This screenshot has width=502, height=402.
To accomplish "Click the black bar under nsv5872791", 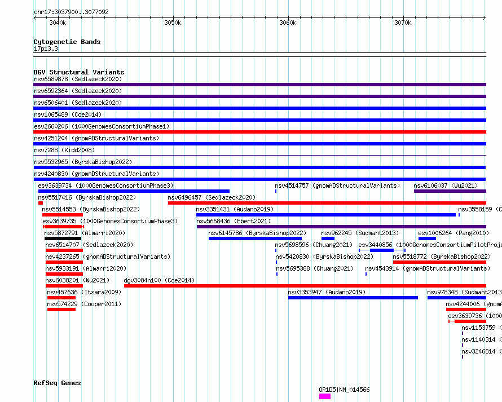I will pos(63,238).
